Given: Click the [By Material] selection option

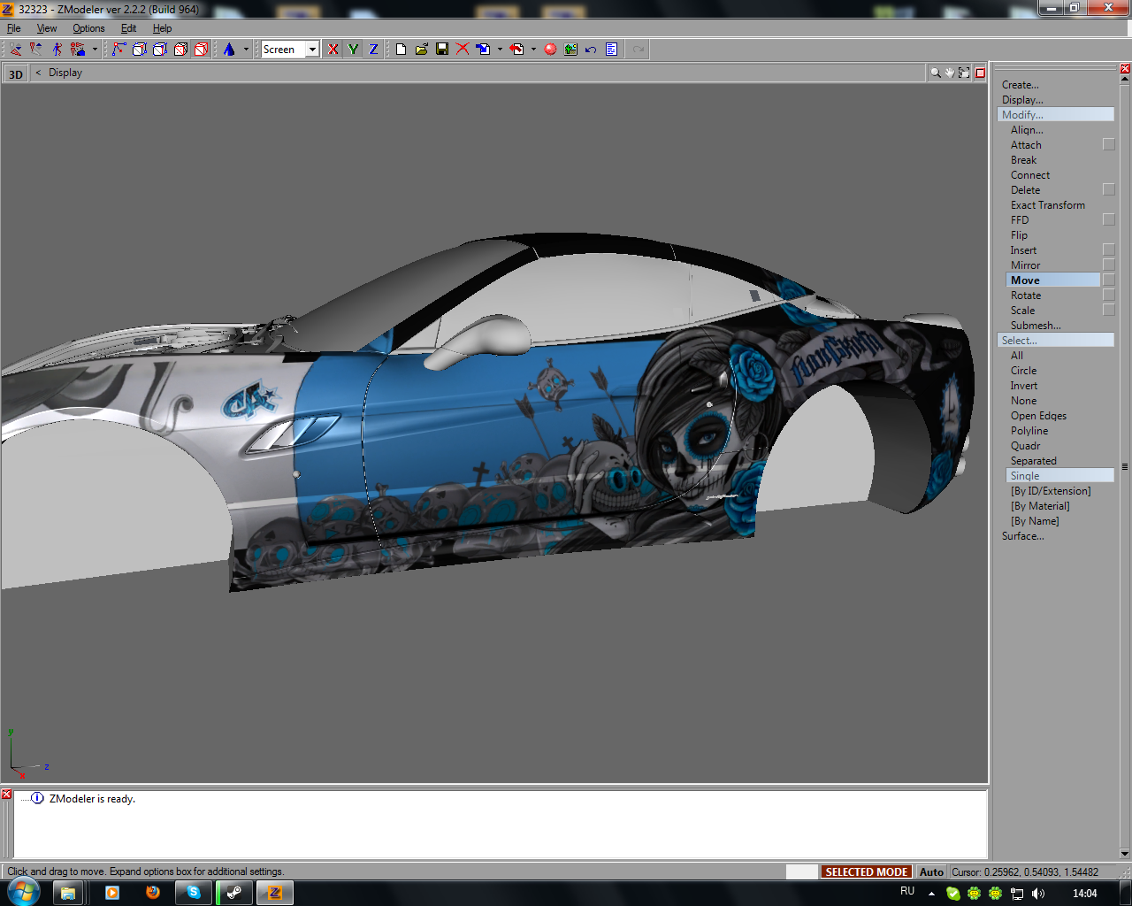Looking at the screenshot, I should click(1040, 506).
